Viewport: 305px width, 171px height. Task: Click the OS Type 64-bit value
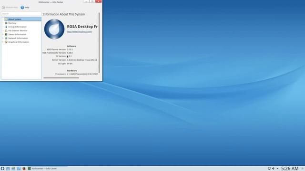coord(70,64)
